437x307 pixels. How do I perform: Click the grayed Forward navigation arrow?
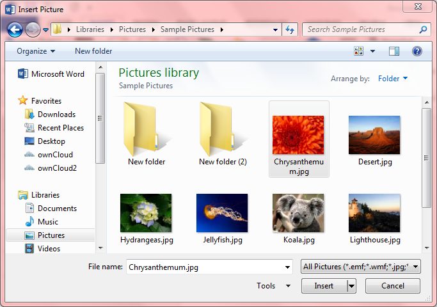[33, 29]
